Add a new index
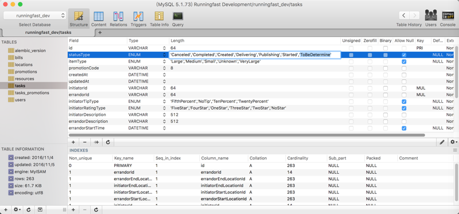This screenshot has height=214, width=459. tap(73, 209)
